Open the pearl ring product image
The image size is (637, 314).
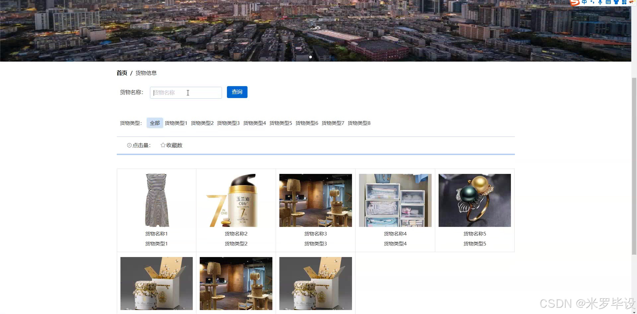(x=475, y=200)
